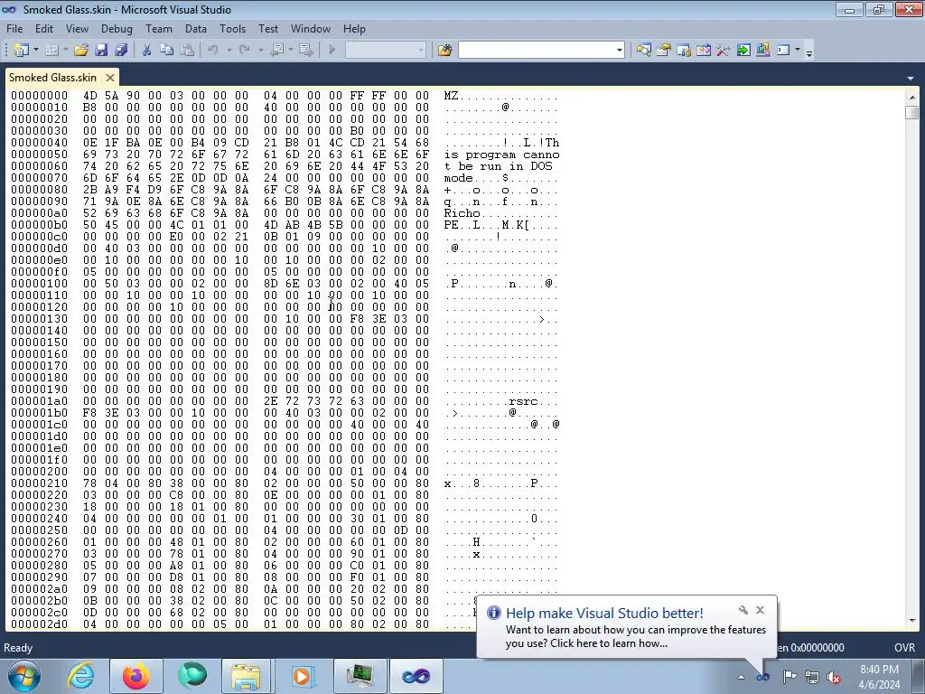Image resolution: width=925 pixels, height=694 pixels.
Task: Launch Firefox from the taskbar
Action: (x=136, y=676)
